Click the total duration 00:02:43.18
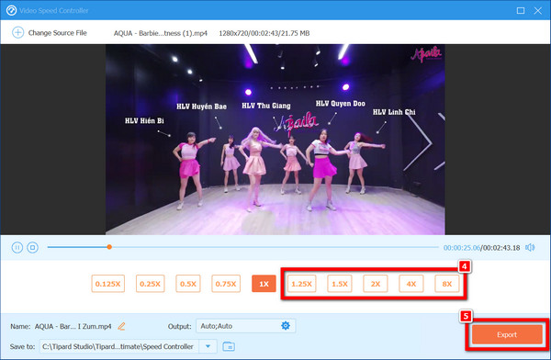This screenshot has height=360, width=551. (501, 248)
